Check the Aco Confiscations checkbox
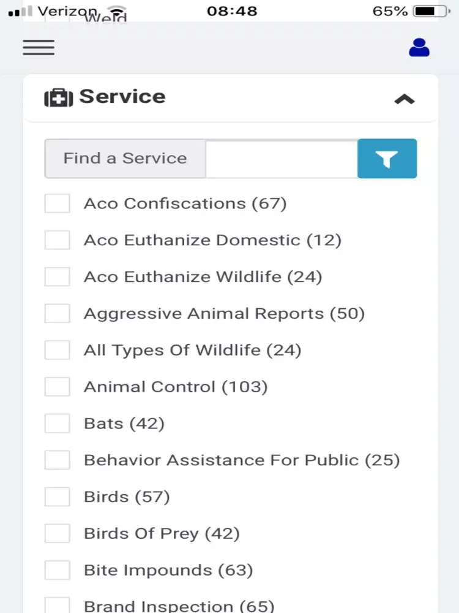The height and width of the screenshot is (613, 459). click(57, 204)
